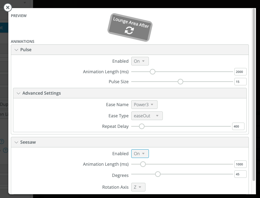Click the Pulse Animation Length slider handle
Image resolution: width=260 pixels, height=198 pixels.
click(152, 71)
